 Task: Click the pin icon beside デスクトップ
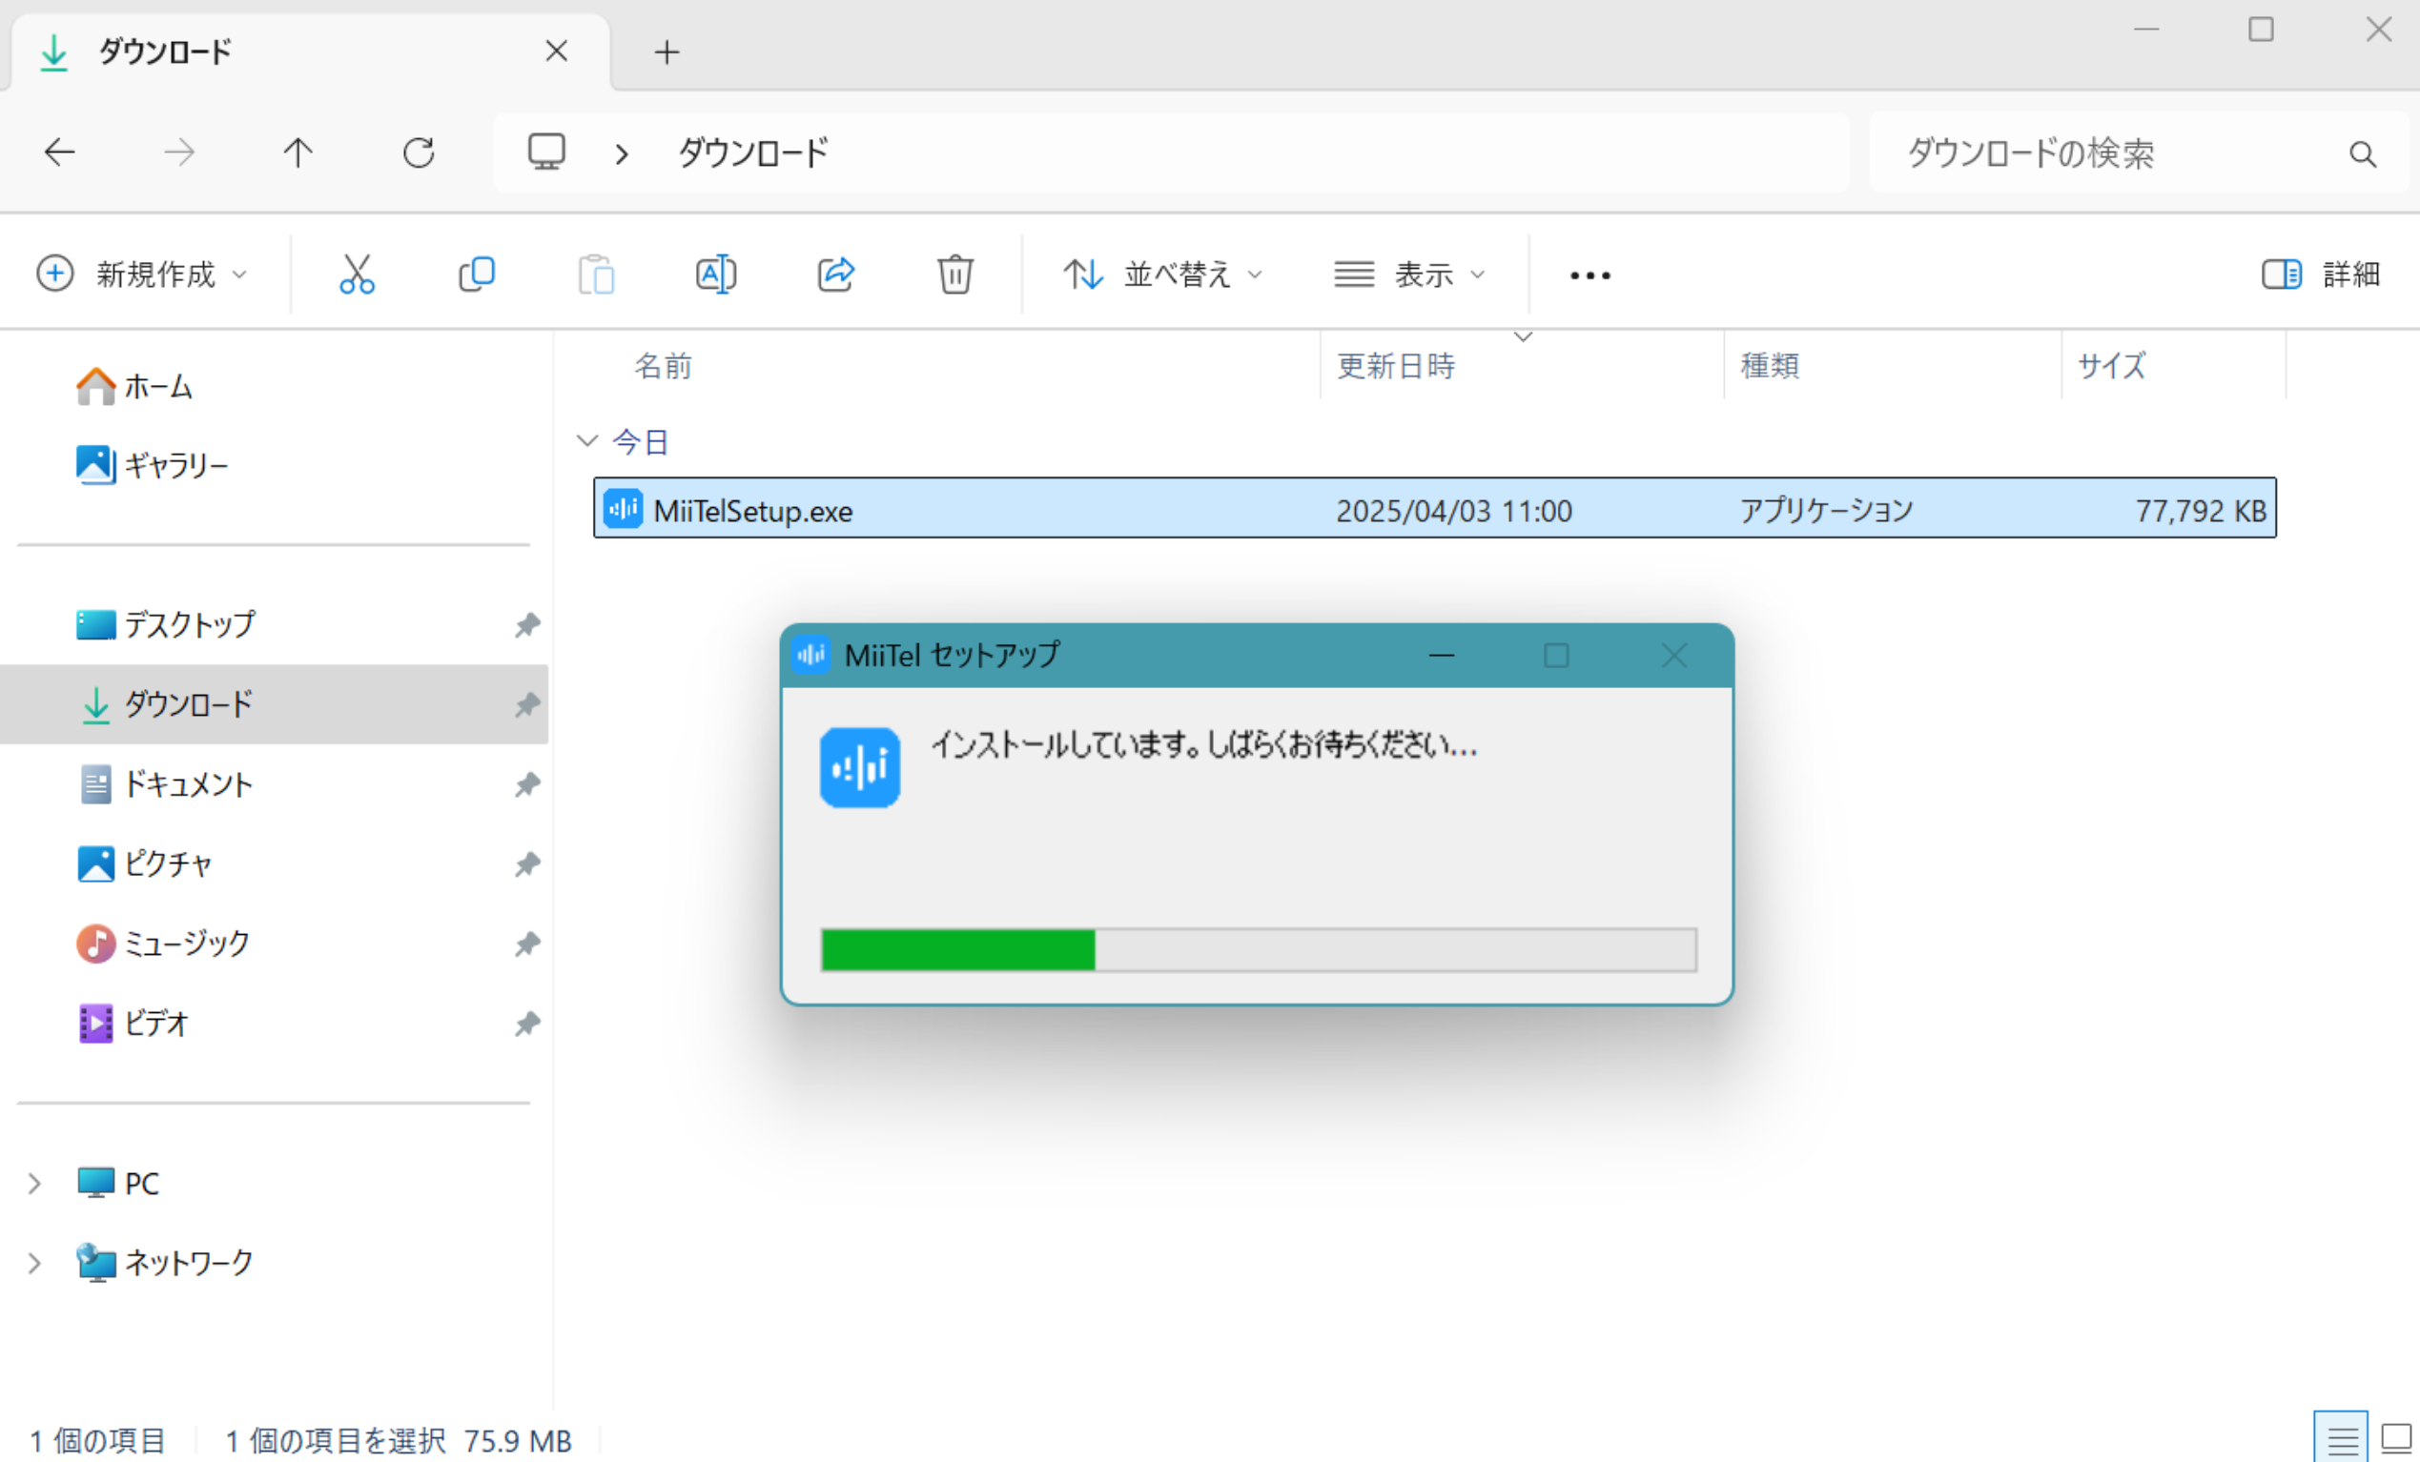(x=527, y=624)
